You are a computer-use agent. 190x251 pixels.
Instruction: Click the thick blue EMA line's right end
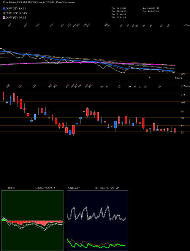pyautogui.click(x=174, y=71)
